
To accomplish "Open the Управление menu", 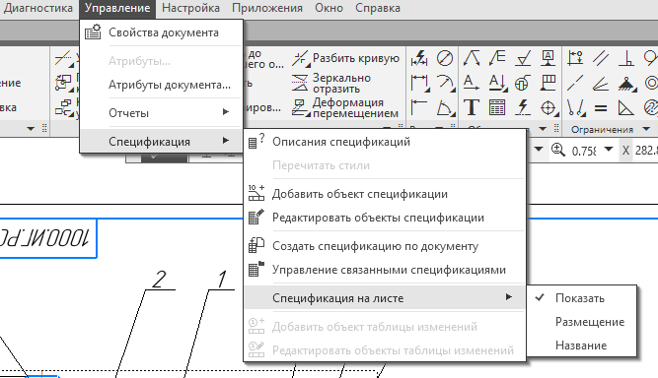I will pos(117,8).
